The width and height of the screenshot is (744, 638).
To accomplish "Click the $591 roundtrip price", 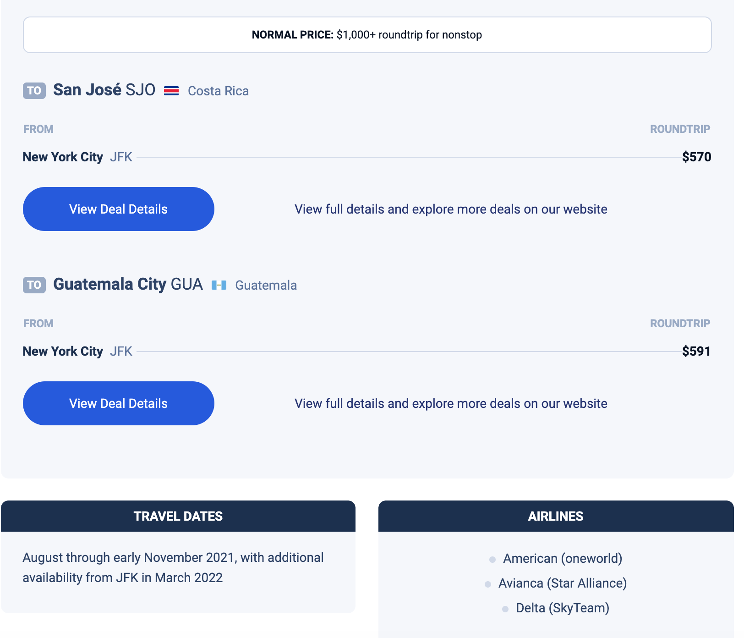I will point(696,351).
